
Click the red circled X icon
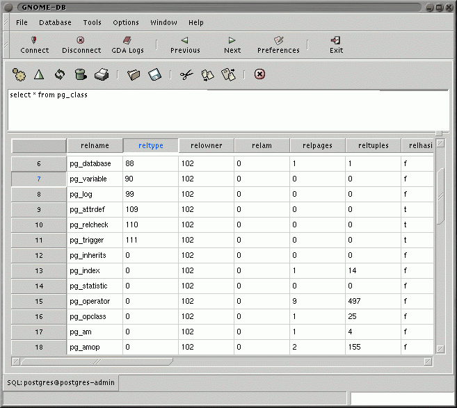[259, 74]
